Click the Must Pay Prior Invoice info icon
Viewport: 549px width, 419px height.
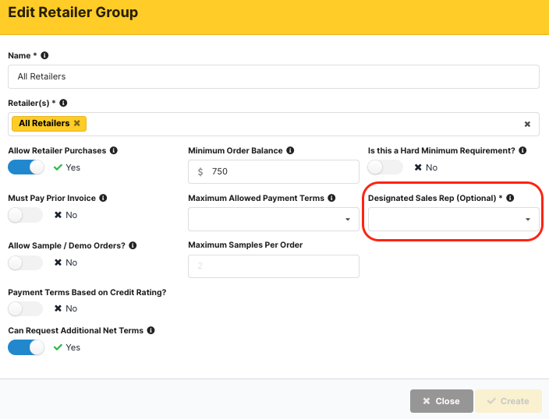click(103, 199)
